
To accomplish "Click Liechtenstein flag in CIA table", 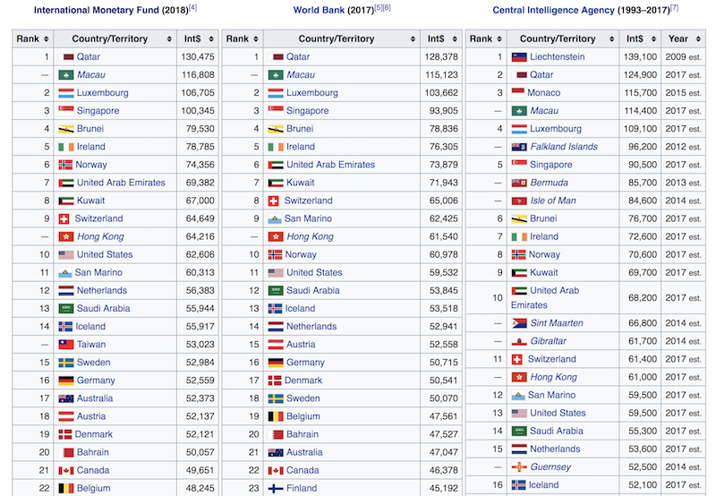I will [519, 57].
